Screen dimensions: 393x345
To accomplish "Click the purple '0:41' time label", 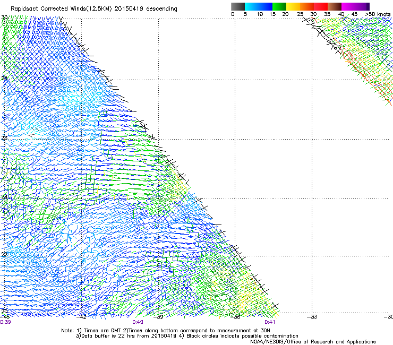I will [x=270, y=322].
